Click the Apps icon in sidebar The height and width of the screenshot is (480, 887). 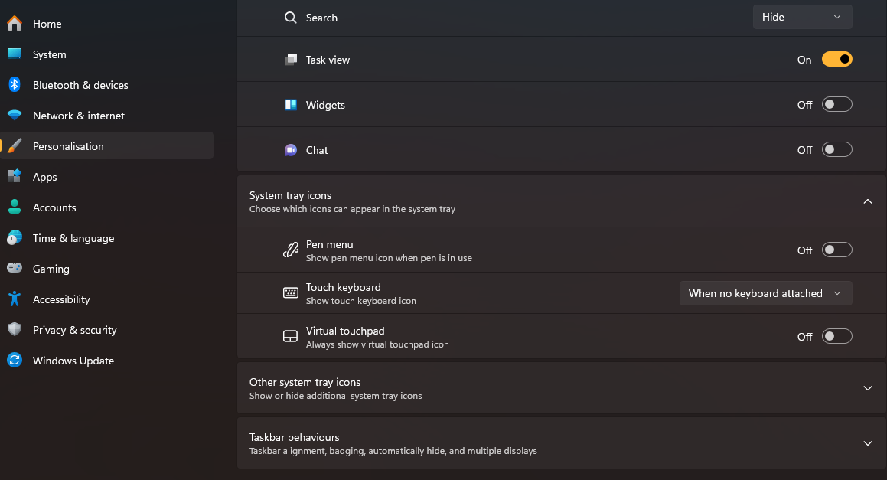tap(14, 176)
